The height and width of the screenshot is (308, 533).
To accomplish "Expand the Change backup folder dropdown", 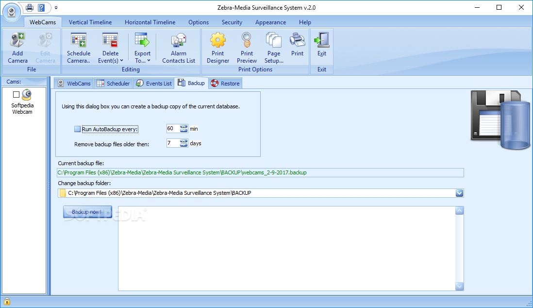I will click(x=459, y=193).
